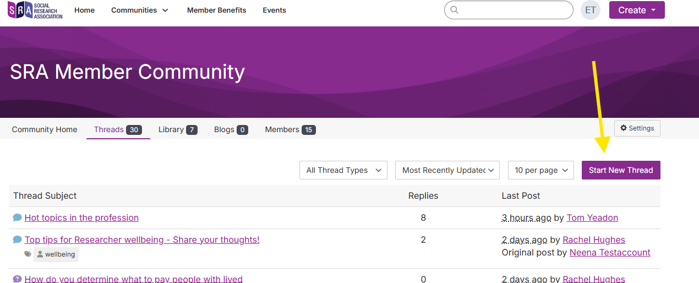Screen dimensions: 699x283
Task: Click the Thread Subject column header
Action: pyautogui.click(x=45, y=195)
